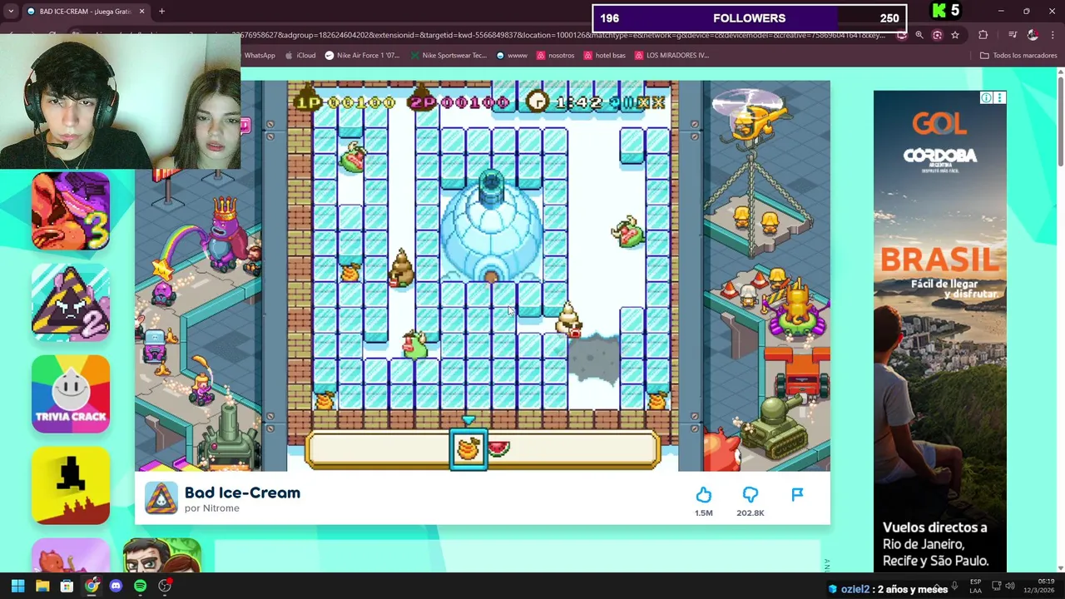Image resolution: width=1065 pixels, height=599 pixels.
Task: Close the BAD ICE-CREAM tab
Action: pyautogui.click(x=141, y=12)
